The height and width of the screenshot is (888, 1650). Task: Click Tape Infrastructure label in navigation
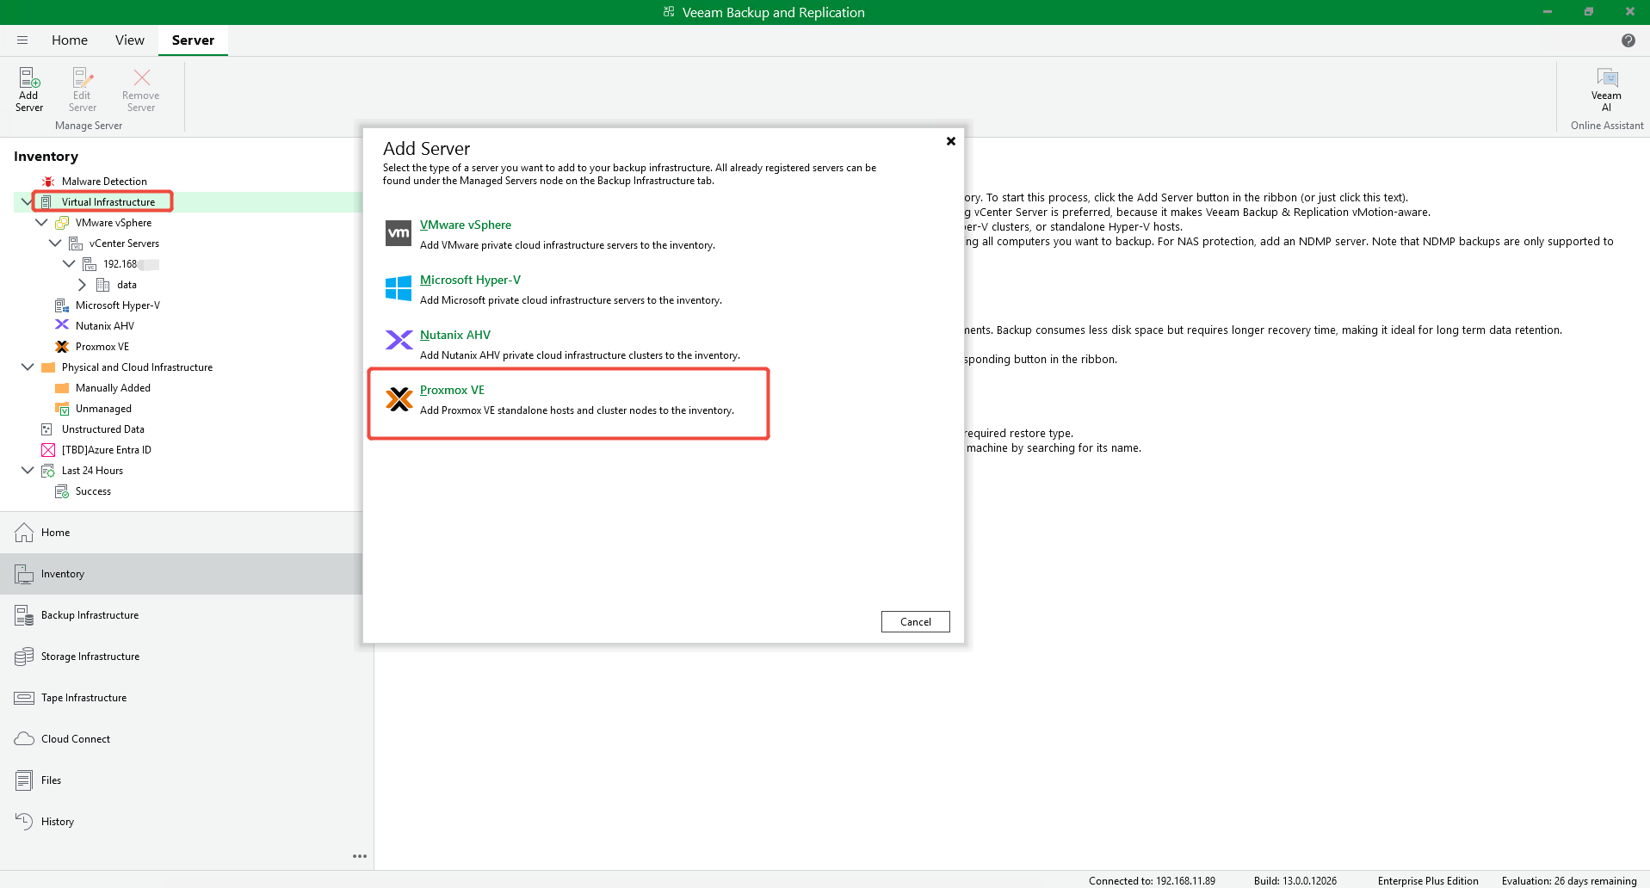[x=83, y=698]
